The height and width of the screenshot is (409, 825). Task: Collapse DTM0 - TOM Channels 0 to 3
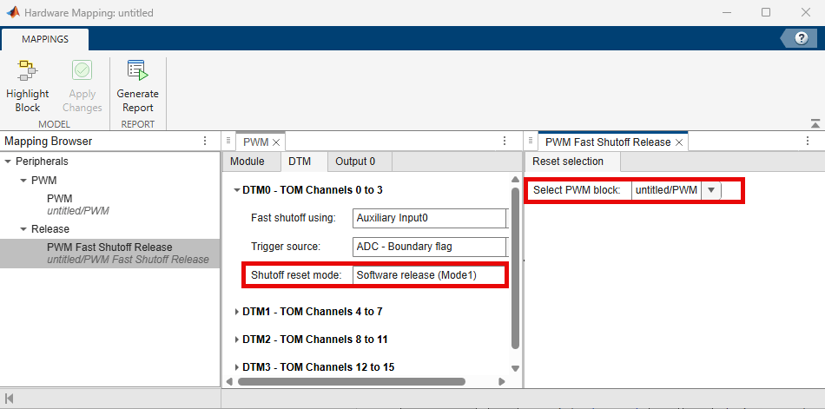[237, 190]
